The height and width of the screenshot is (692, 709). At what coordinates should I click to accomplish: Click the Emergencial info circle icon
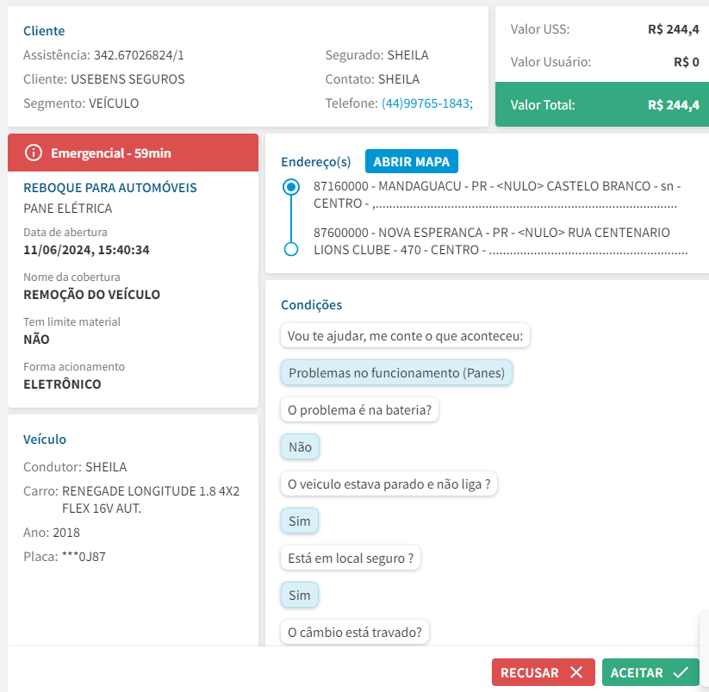point(33,153)
